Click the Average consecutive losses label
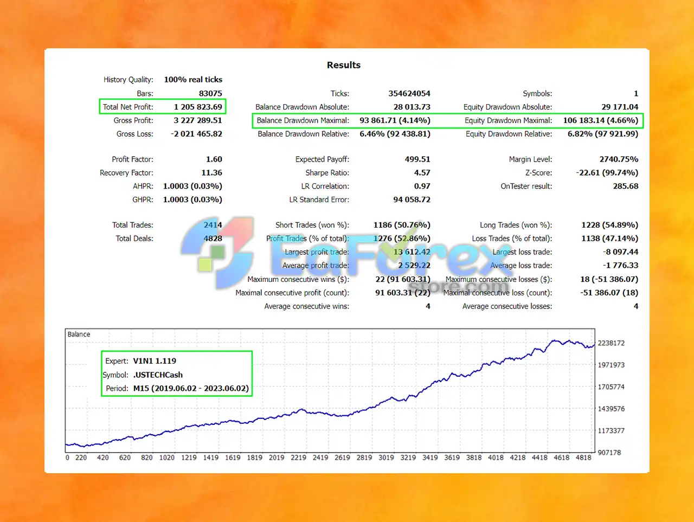Image resolution: width=694 pixels, height=522 pixels. pyautogui.click(x=507, y=306)
